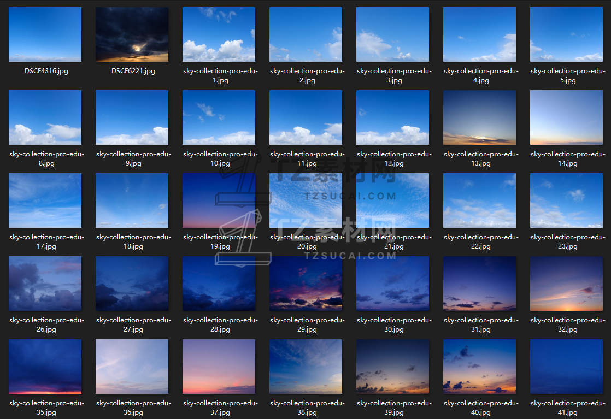Select thumbnail sky-collection-pro-edu-2.jpg

coord(306,34)
